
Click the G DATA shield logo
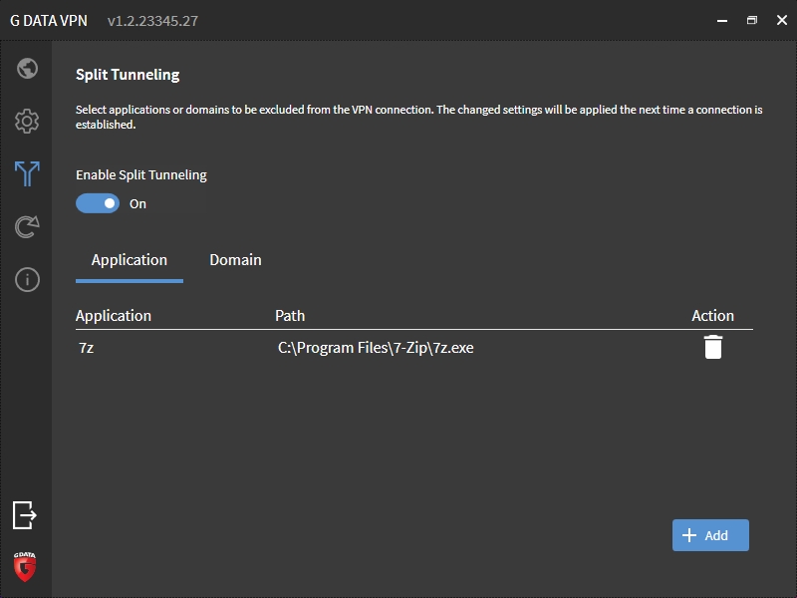click(24, 566)
